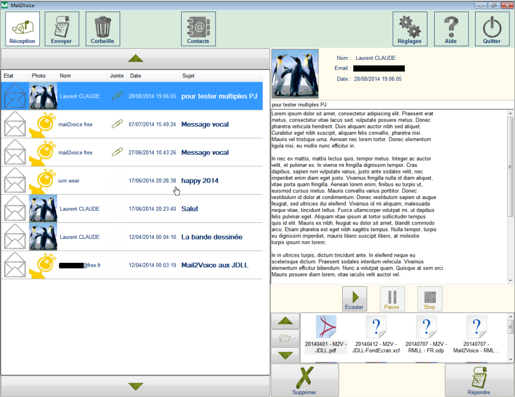Click the Quitter power button

click(492, 29)
